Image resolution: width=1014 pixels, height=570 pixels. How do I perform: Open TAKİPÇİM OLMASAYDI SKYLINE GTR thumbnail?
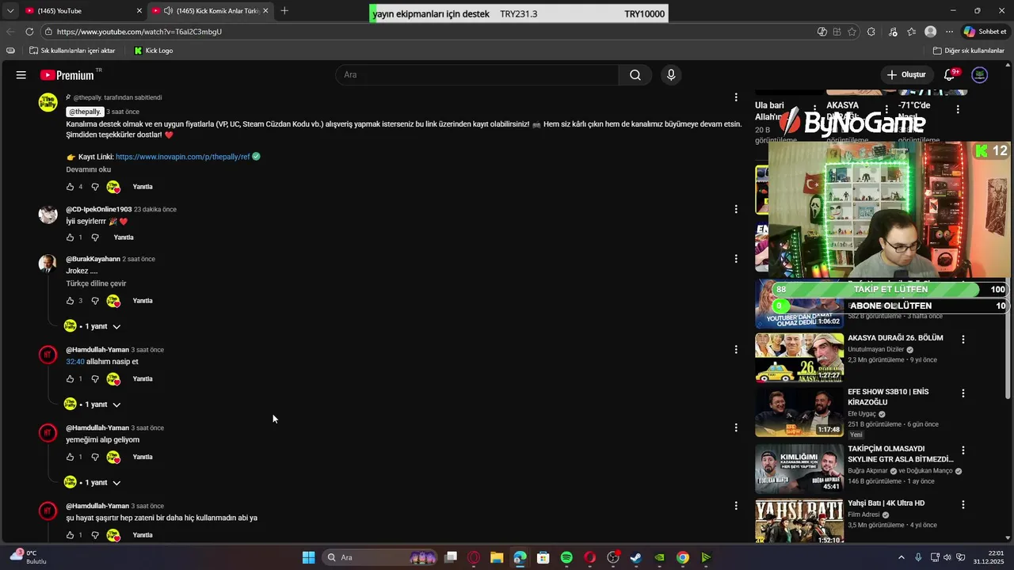coord(799,469)
